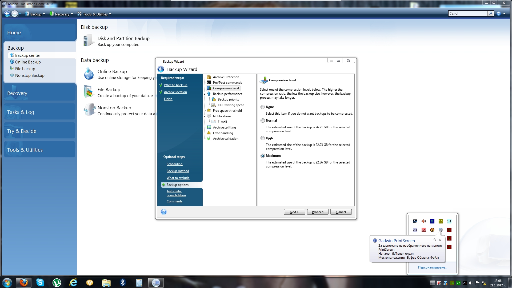Viewport: 512px width, 288px height.
Task: Open Internet Explorer from the taskbar
Action: click(x=73, y=282)
